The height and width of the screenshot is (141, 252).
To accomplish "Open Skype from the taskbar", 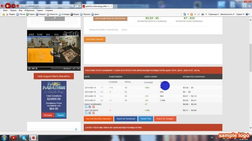I will point(24,138).
